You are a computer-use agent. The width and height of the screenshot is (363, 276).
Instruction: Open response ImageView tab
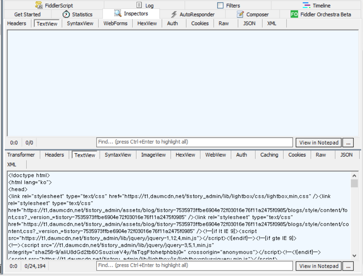[153, 155]
